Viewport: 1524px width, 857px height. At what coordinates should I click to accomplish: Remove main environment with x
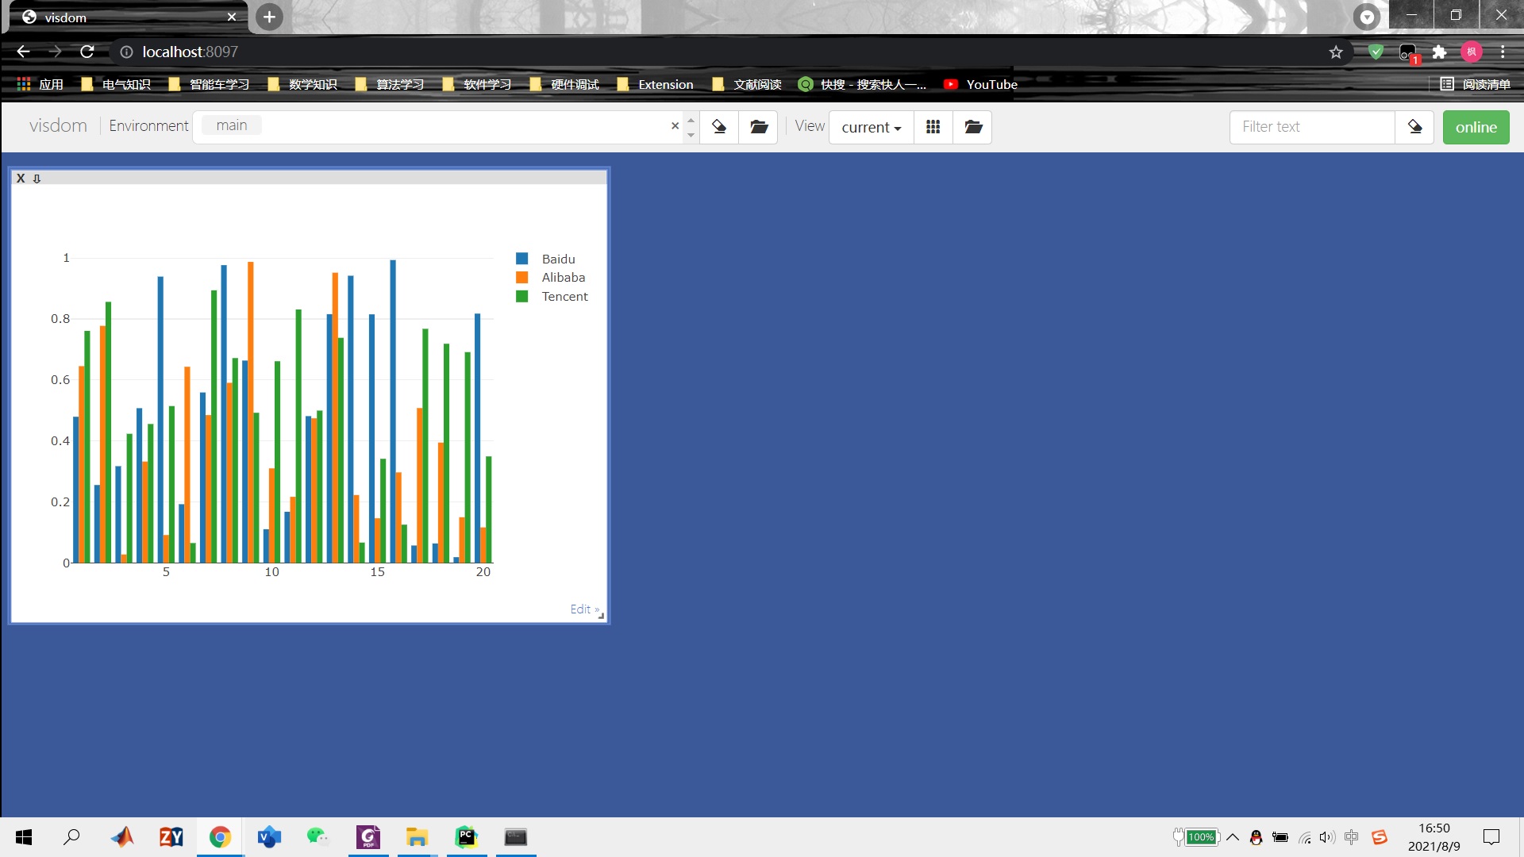tap(675, 126)
